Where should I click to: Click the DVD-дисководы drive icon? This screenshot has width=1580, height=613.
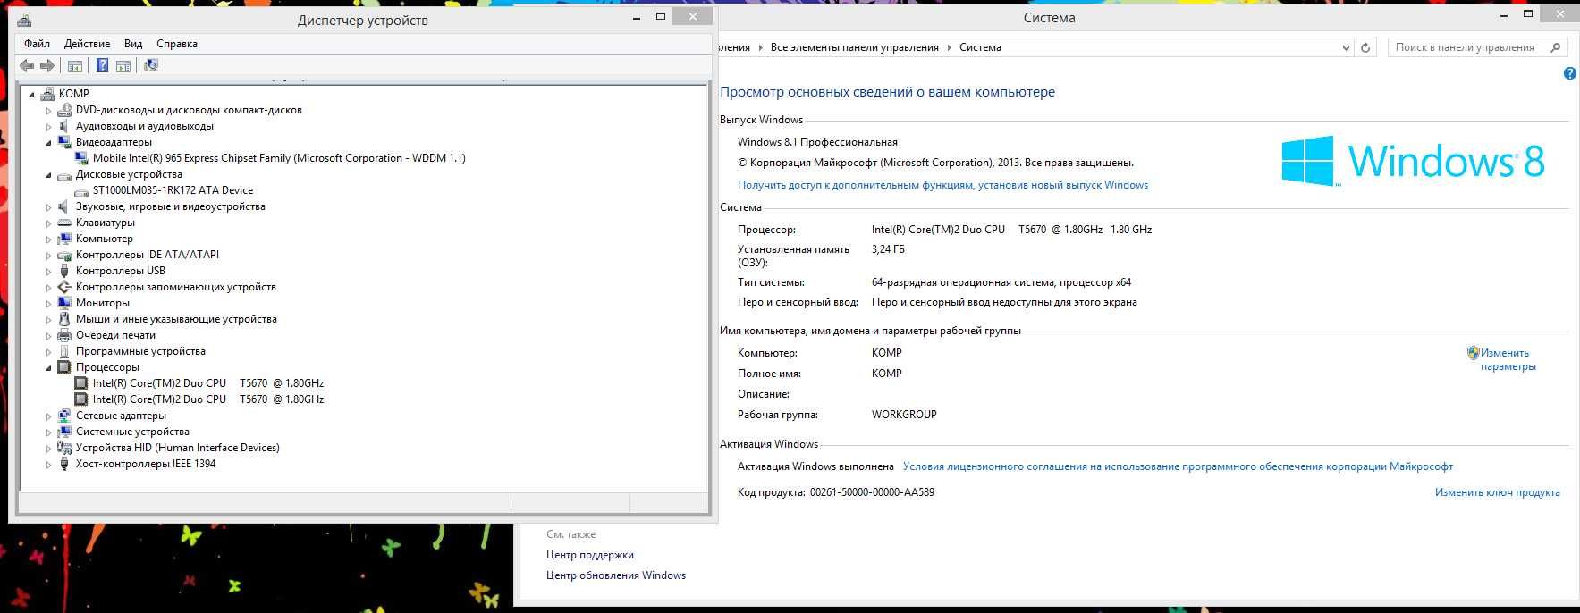click(64, 110)
